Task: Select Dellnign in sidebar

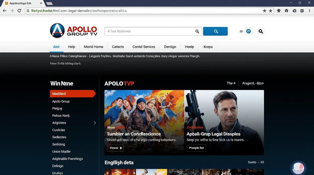Action: [58, 166]
